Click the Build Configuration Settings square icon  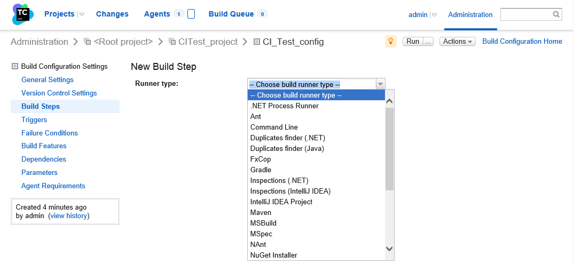(x=15, y=67)
